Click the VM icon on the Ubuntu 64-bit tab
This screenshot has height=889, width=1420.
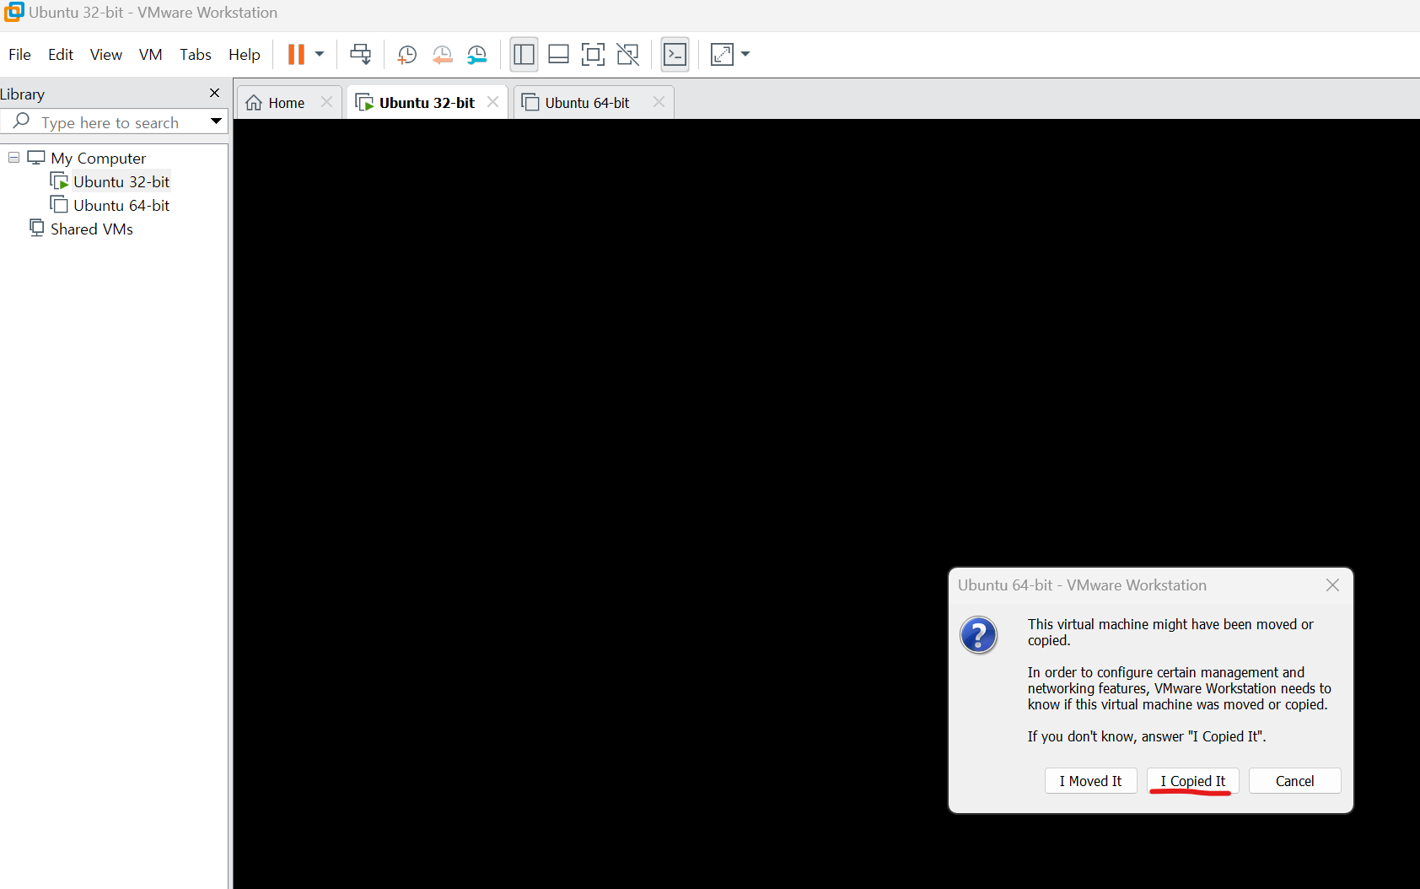(530, 103)
